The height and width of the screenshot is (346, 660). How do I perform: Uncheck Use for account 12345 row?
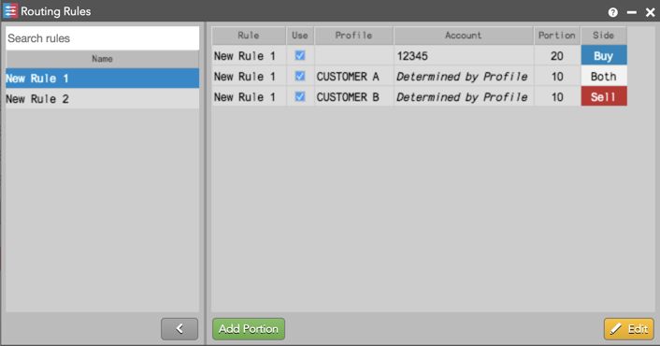click(300, 55)
